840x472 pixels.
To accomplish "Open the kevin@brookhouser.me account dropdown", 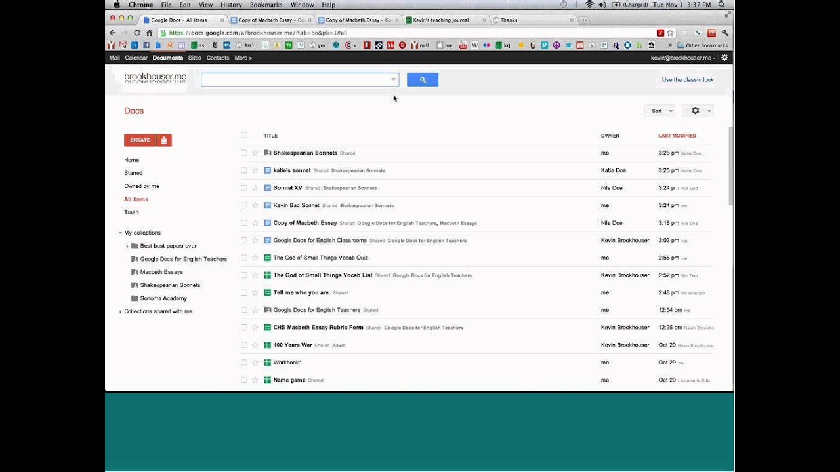I will point(683,58).
